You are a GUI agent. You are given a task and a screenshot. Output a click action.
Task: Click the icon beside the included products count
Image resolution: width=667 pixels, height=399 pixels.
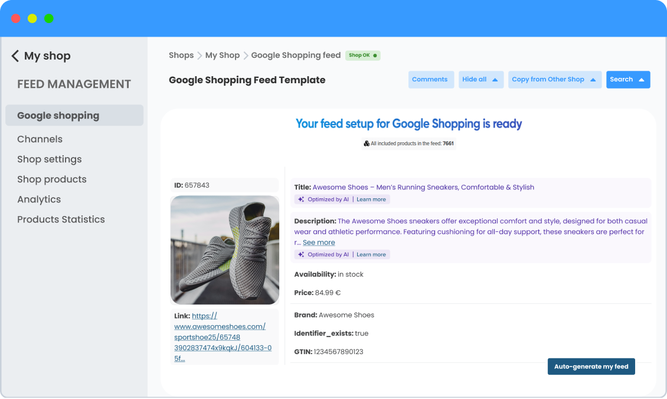pos(368,143)
